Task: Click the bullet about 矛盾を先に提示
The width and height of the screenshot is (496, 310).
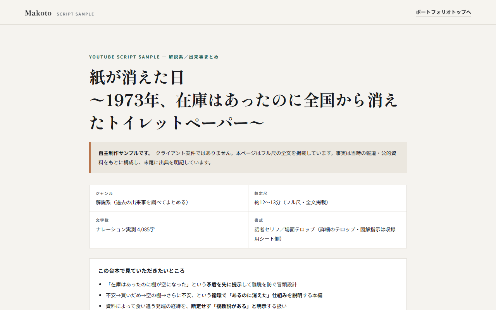Action: tap(201, 284)
